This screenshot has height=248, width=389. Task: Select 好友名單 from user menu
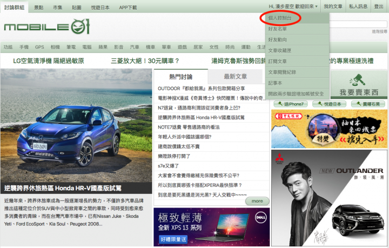(x=297, y=29)
